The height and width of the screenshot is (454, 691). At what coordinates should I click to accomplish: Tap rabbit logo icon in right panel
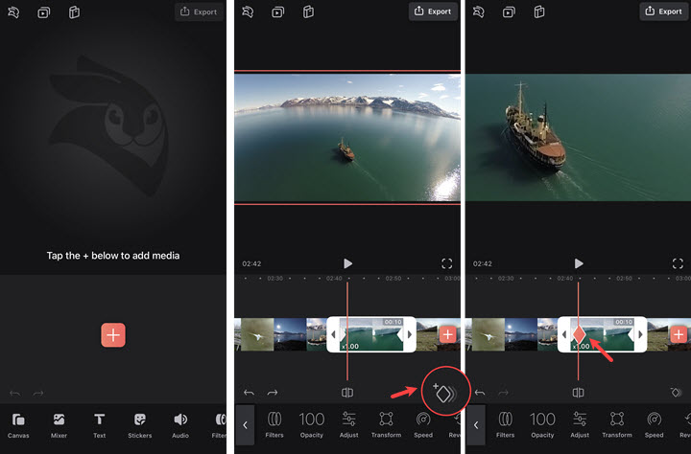pos(479,11)
